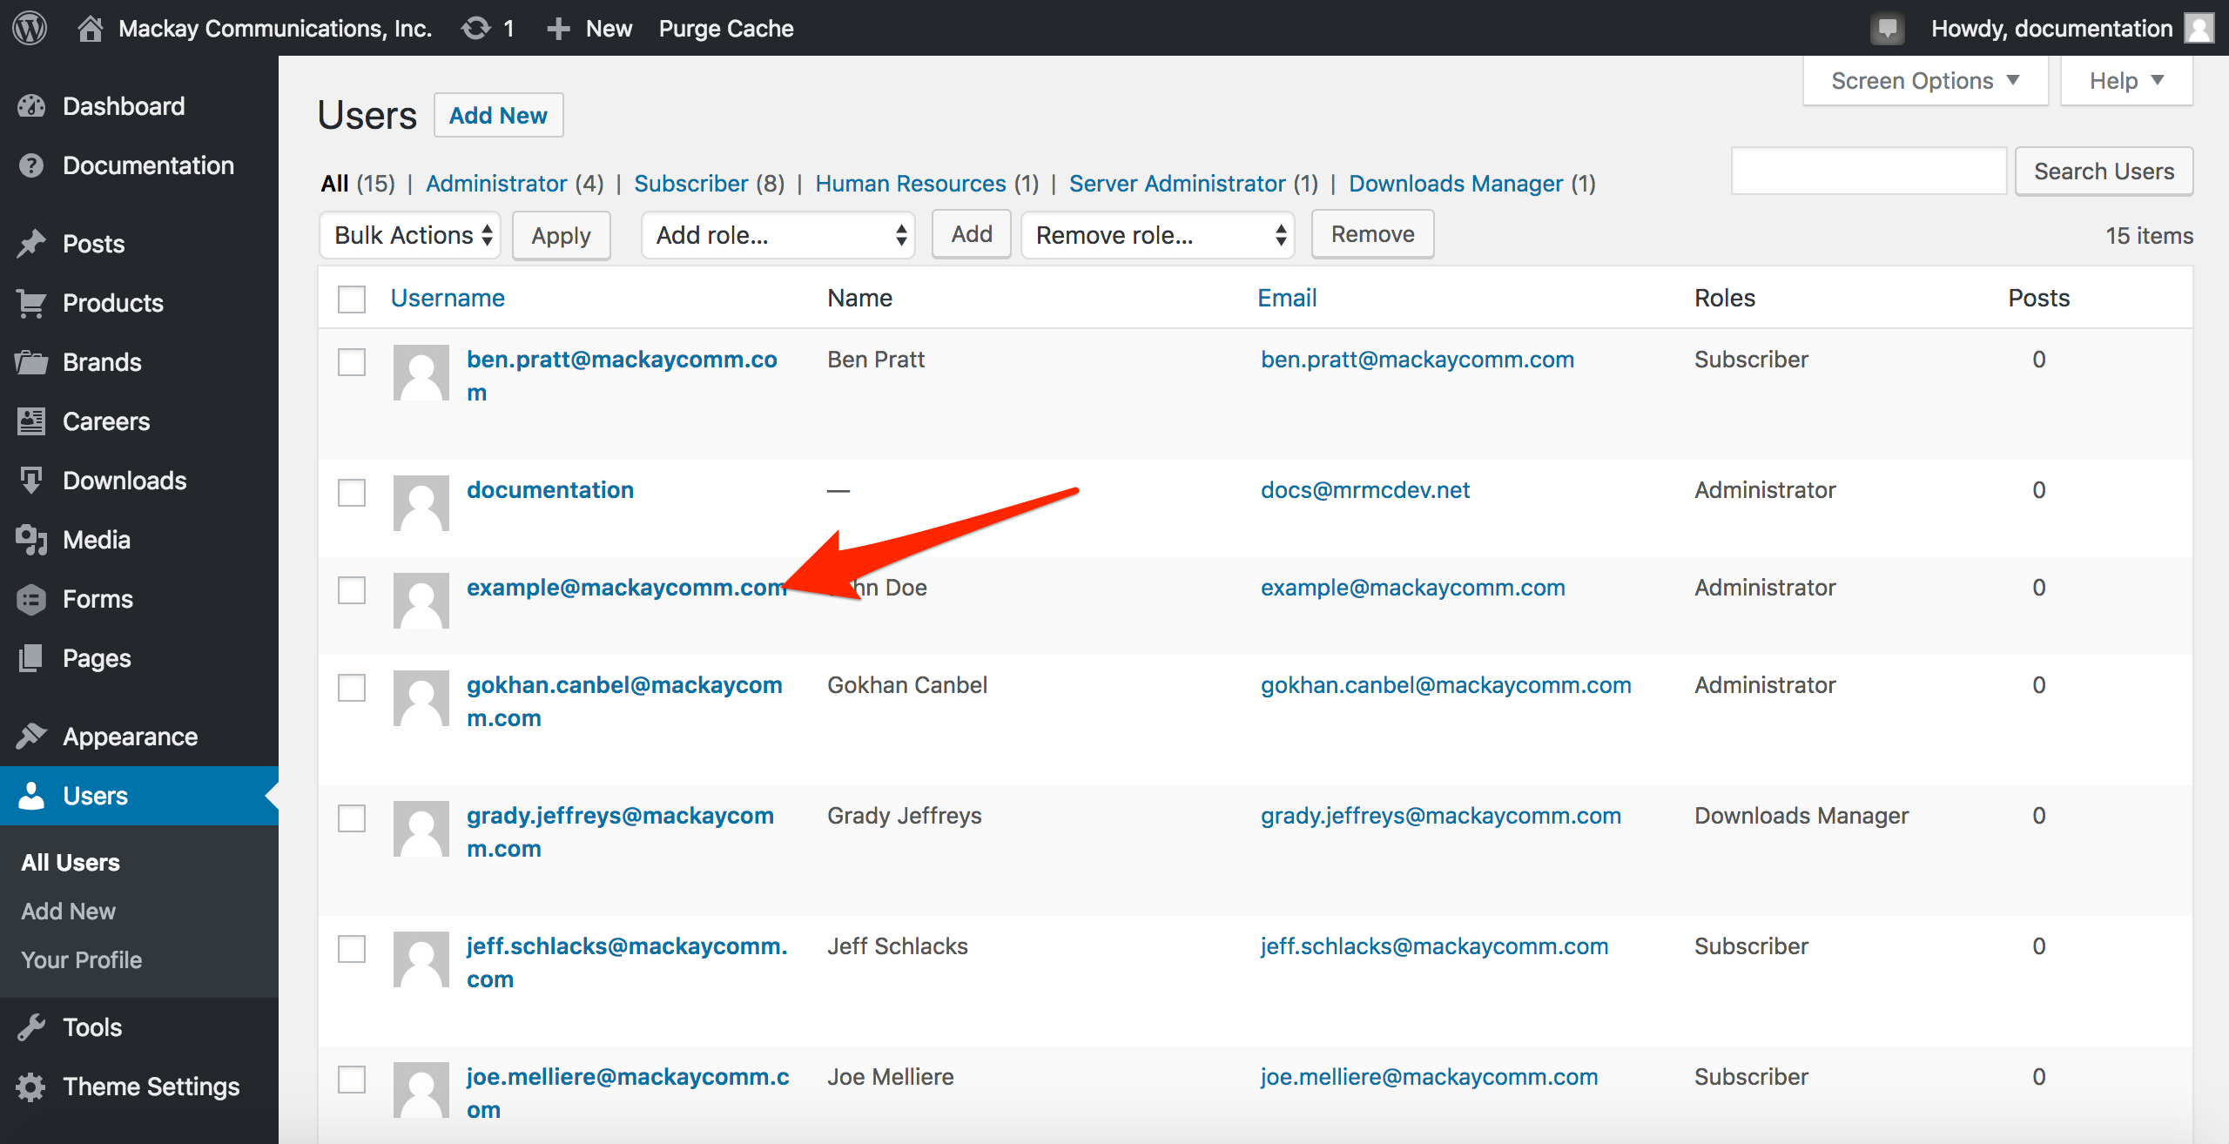Check the box for documentation user
The width and height of the screenshot is (2229, 1144).
[x=352, y=493]
